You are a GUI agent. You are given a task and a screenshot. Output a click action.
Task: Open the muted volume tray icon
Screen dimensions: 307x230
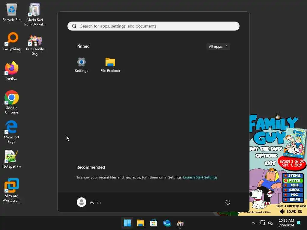coord(270,223)
